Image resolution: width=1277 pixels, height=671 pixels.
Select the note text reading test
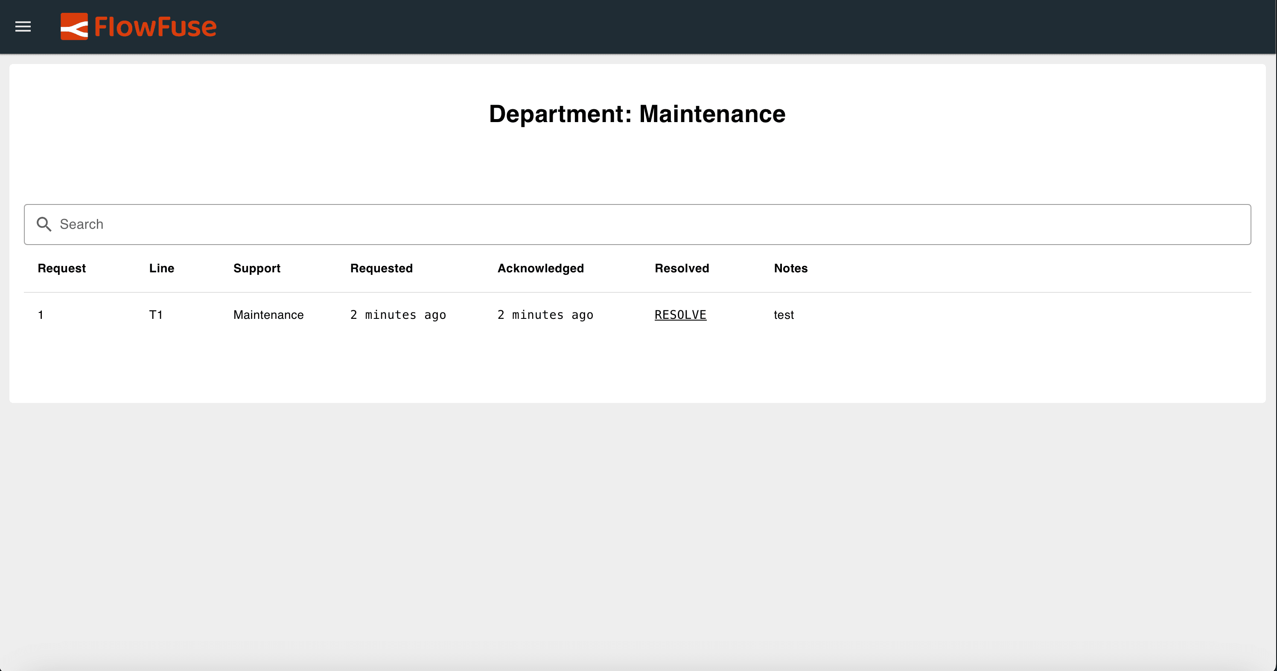click(783, 315)
